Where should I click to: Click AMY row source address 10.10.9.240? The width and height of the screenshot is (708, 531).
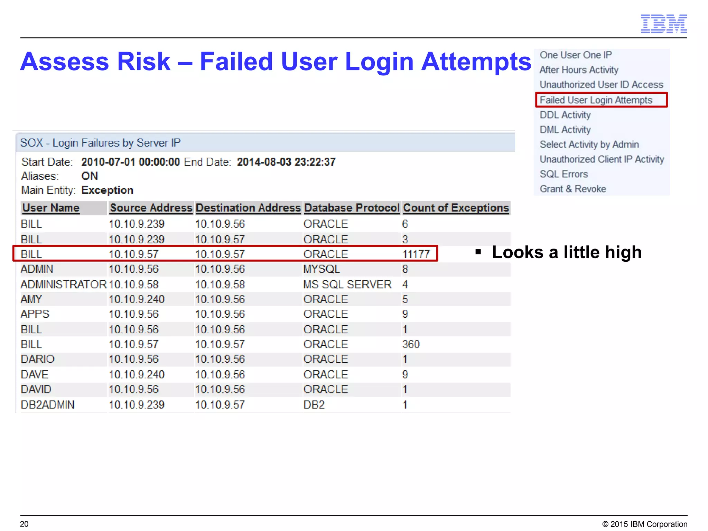pos(137,299)
